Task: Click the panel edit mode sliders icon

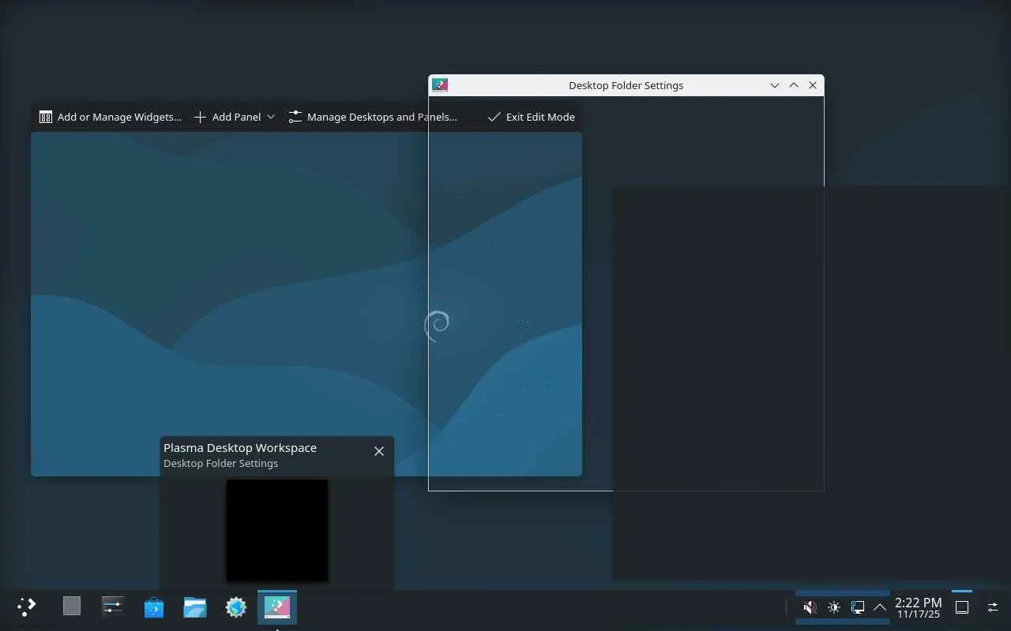Action: pos(993,607)
